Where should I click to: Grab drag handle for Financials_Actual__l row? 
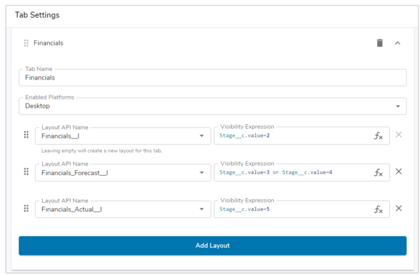[26, 209]
